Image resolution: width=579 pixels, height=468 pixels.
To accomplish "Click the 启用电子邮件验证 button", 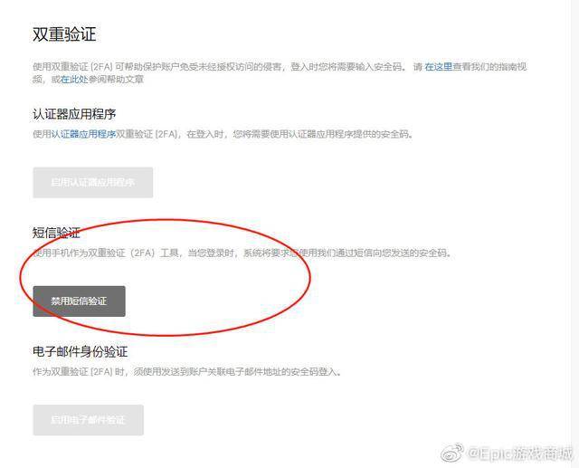I will click(x=89, y=420).
